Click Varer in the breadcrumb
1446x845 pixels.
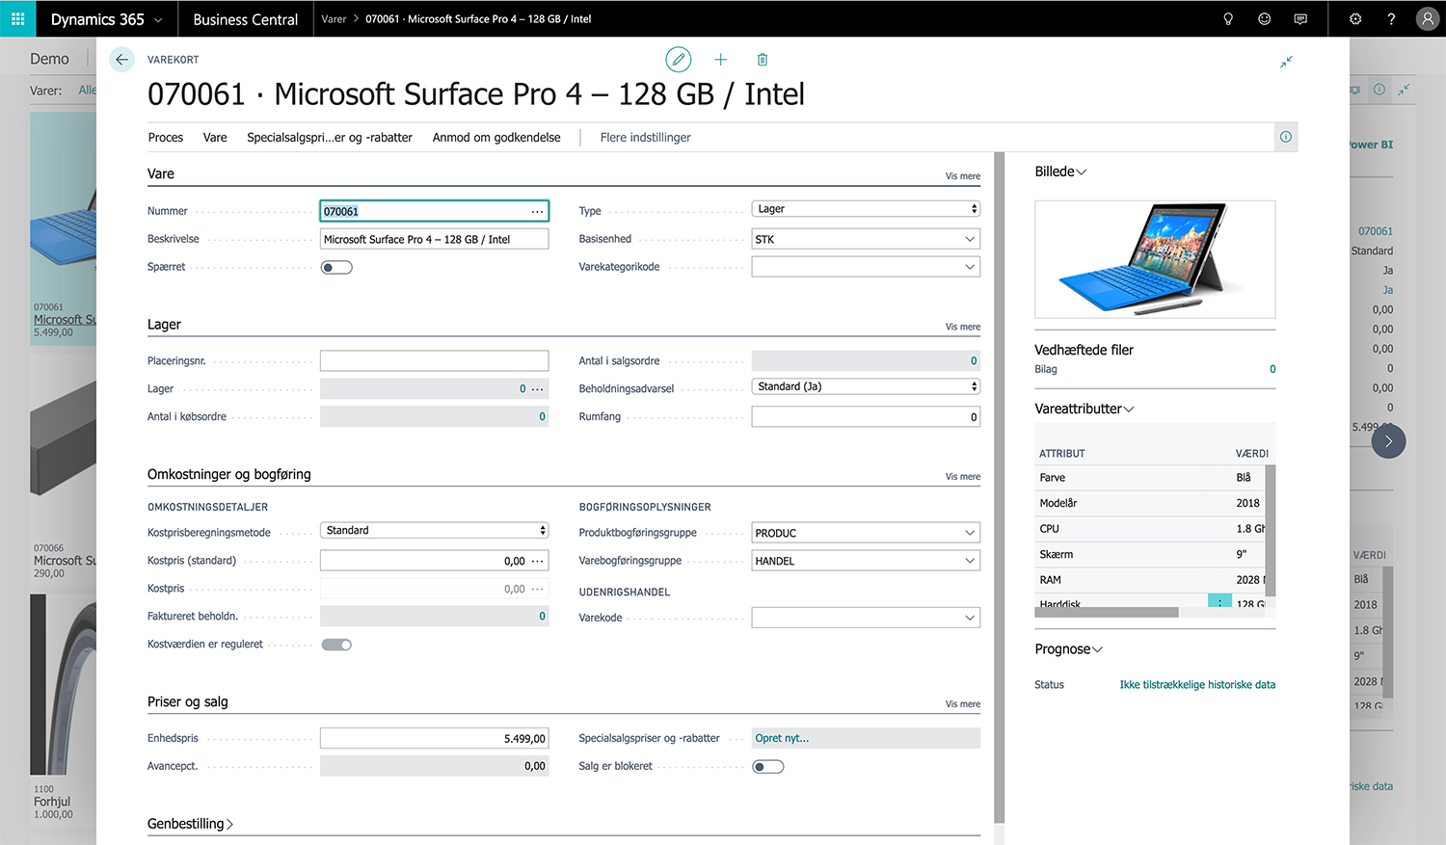(x=334, y=19)
